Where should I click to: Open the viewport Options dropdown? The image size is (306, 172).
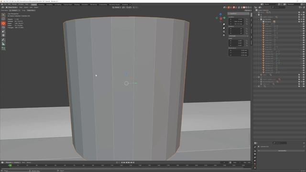click(x=248, y=11)
